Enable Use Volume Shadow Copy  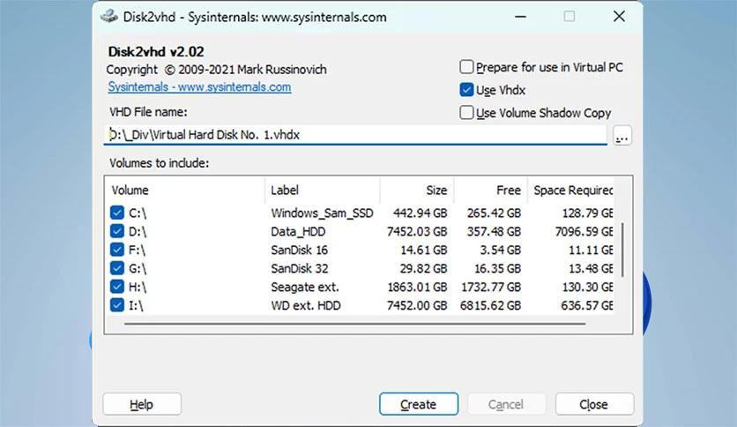click(x=466, y=112)
